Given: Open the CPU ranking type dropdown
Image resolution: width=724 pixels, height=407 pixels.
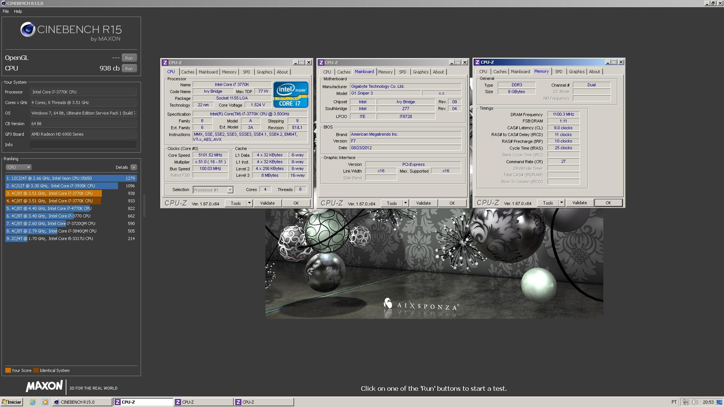Looking at the screenshot, I should (x=18, y=167).
